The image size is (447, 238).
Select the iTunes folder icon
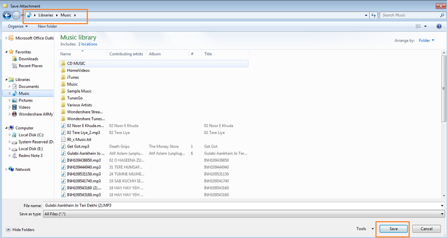pyautogui.click(x=63, y=77)
